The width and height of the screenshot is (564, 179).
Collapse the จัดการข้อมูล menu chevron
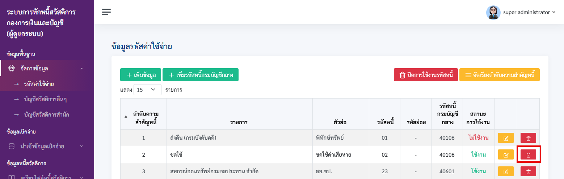click(x=81, y=69)
